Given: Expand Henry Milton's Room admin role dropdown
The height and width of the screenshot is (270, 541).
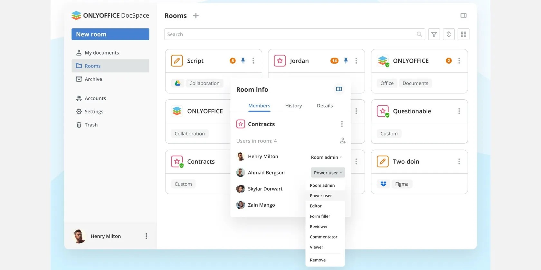Looking at the screenshot, I should point(327,157).
